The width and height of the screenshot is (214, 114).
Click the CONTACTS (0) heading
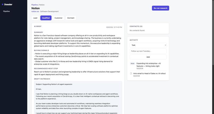136,26
